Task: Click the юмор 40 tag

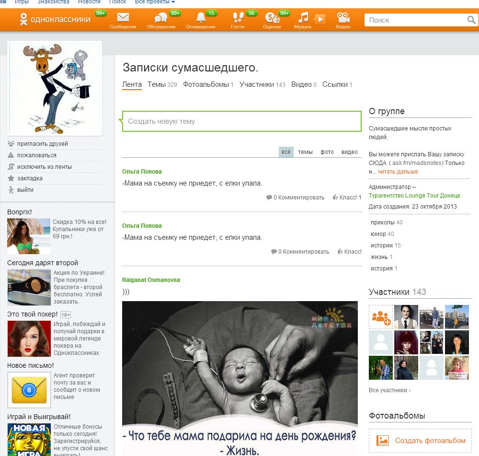Action: point(382,234)
